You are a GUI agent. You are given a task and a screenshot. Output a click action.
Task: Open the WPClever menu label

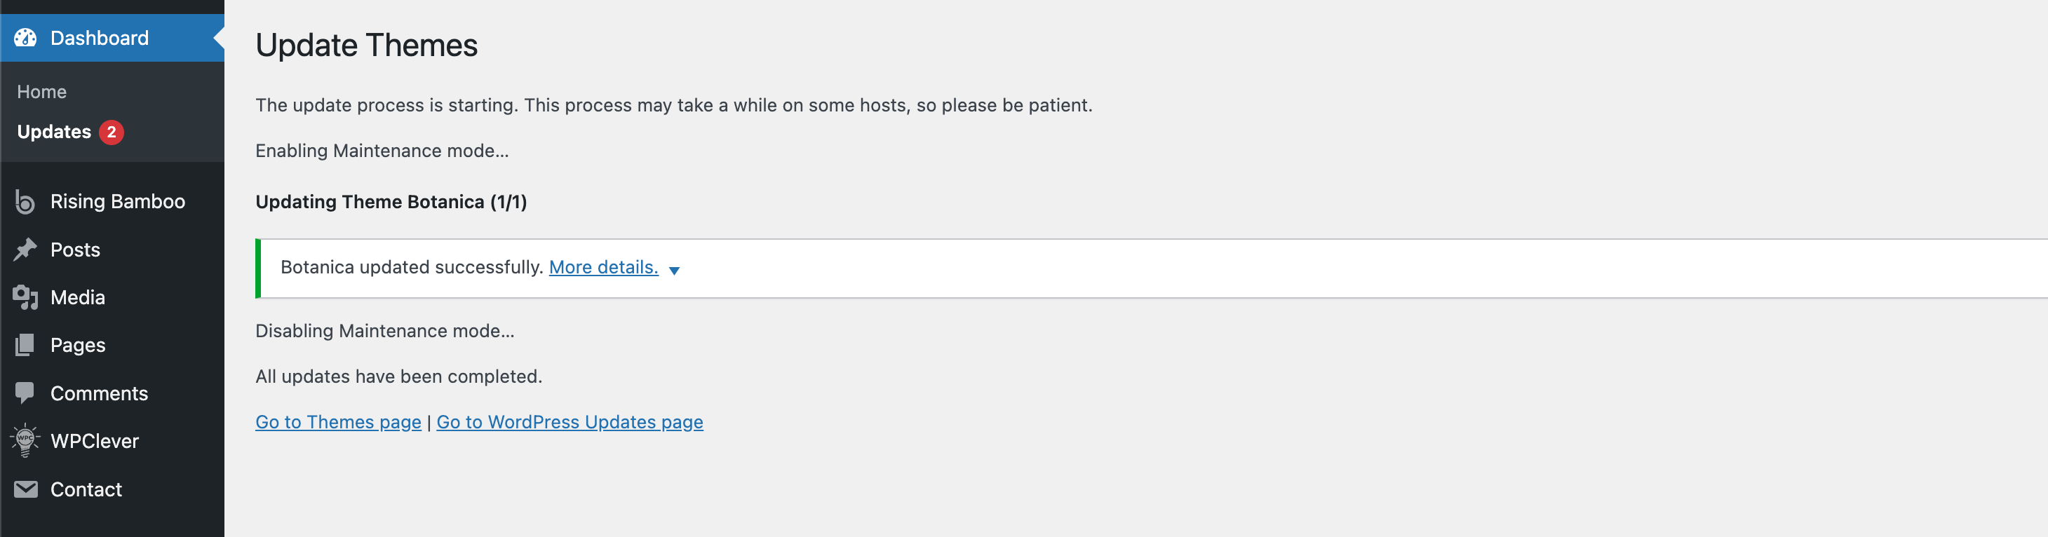coord(95,441)
